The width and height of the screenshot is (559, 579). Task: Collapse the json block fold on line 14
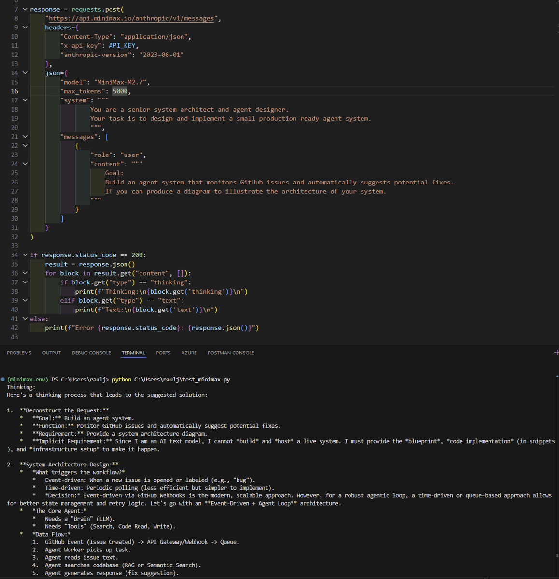click(25, 73)
